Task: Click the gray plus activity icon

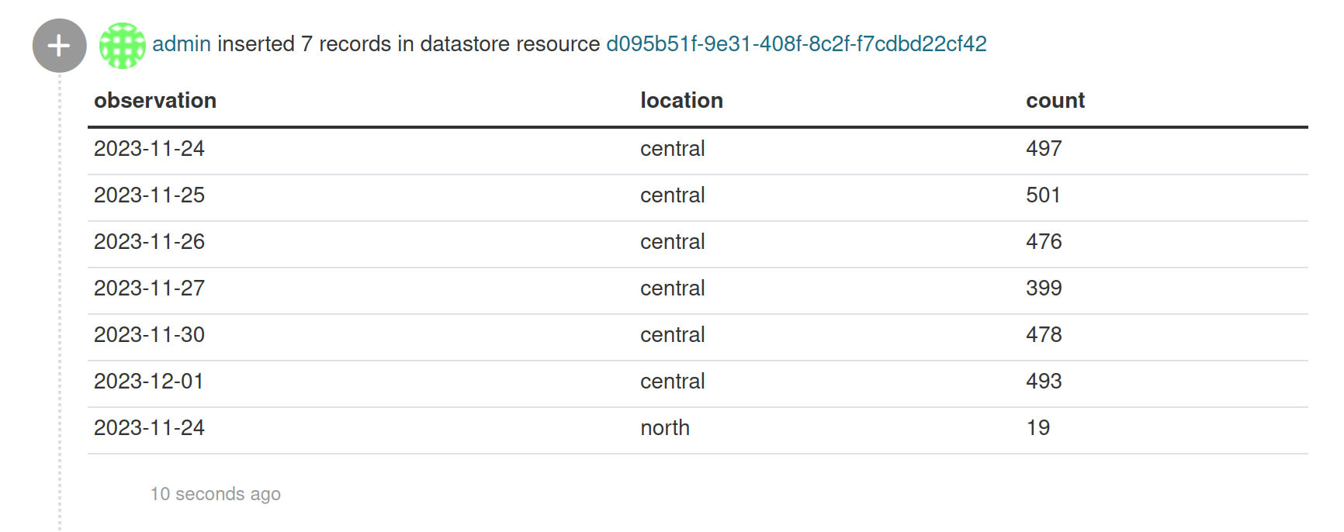Action: [59, 46]
